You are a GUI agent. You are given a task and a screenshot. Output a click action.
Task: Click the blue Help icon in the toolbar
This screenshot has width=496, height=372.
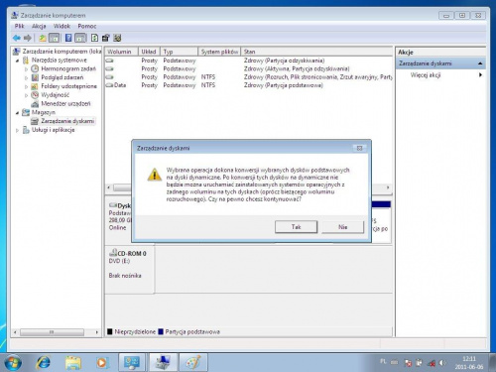(68, 38)
